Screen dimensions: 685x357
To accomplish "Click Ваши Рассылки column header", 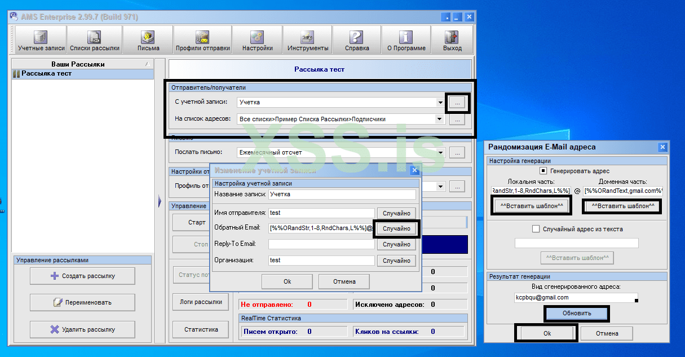I will [x=82, y=64].
